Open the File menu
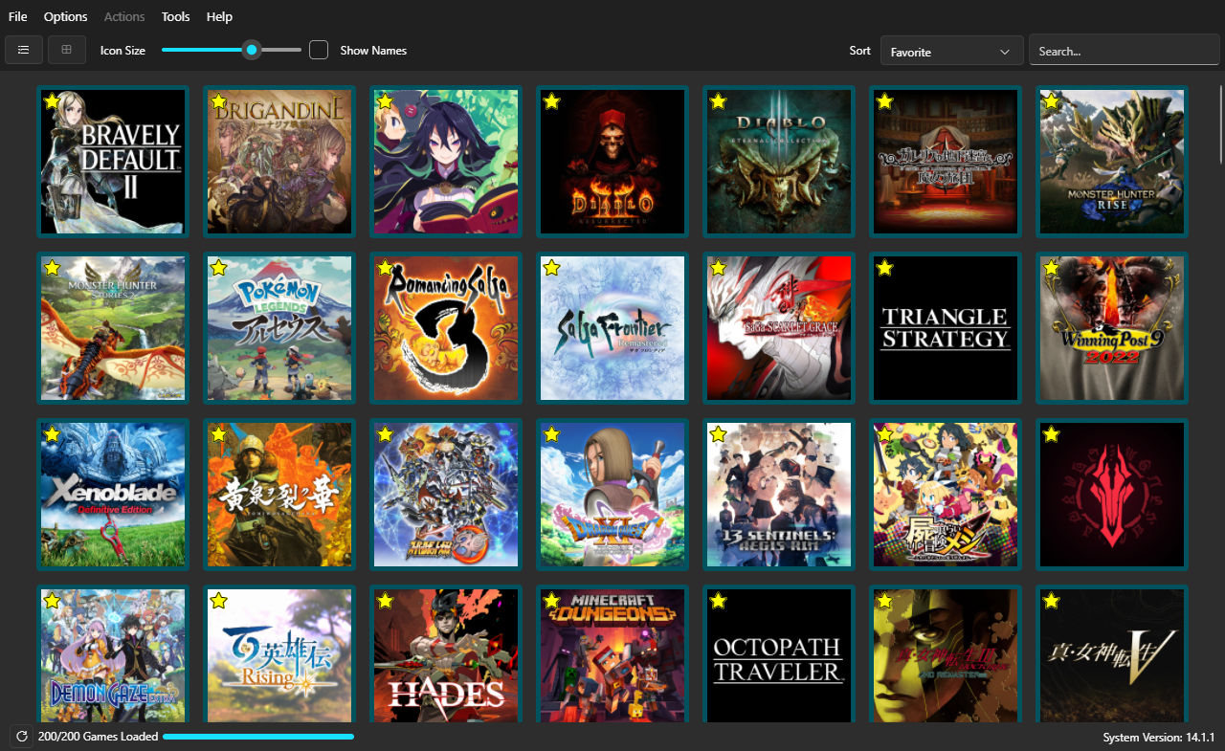1225x751 pixels. [18, 16]
